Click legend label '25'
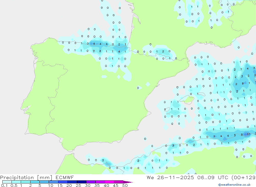Screen dimensions: 256x187 coord(78,185)
